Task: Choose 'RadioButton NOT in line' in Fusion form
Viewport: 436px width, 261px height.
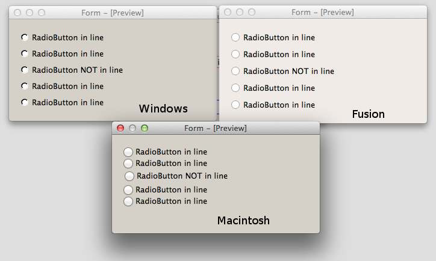Action: pyautogui.click(x=235, y=71)
